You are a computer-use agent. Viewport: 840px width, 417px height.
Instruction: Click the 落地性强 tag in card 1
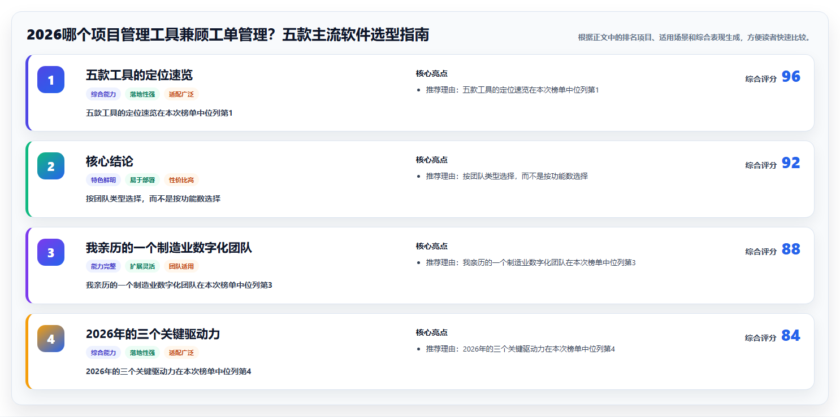pos(142,94)
